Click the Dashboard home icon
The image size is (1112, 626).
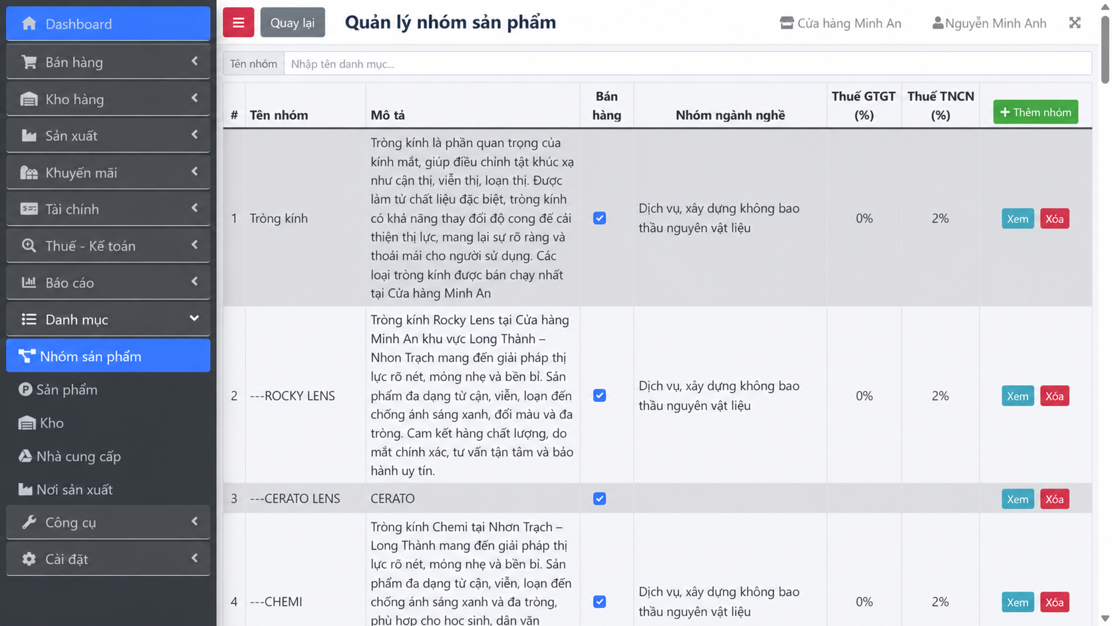[x=29, y=24]
